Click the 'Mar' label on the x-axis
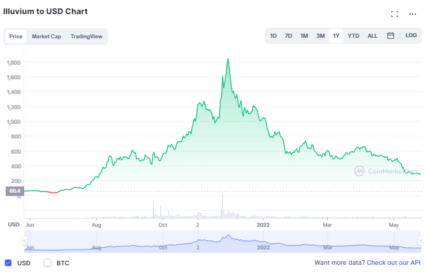Image resolution: width=429 pixels, height=276 pixels. click(327, 225)
